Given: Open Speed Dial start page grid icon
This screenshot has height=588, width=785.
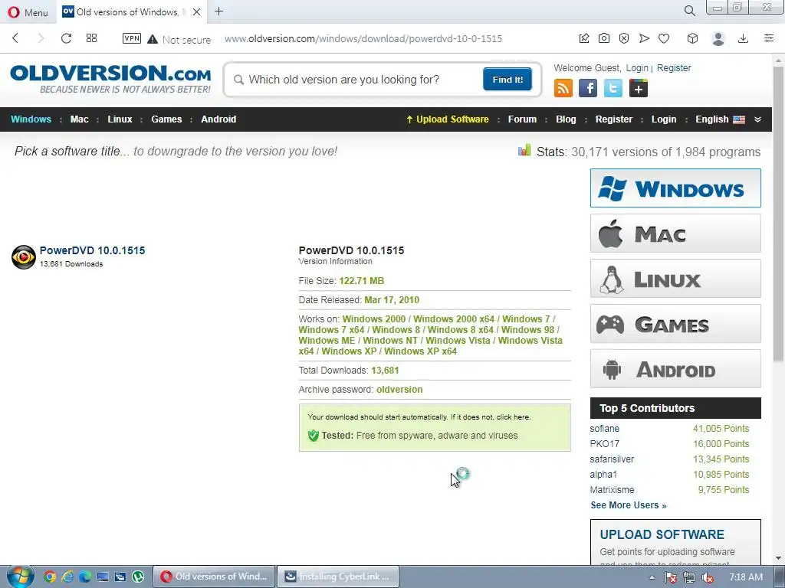Looking at the screenshot, I should click(92, 38).
